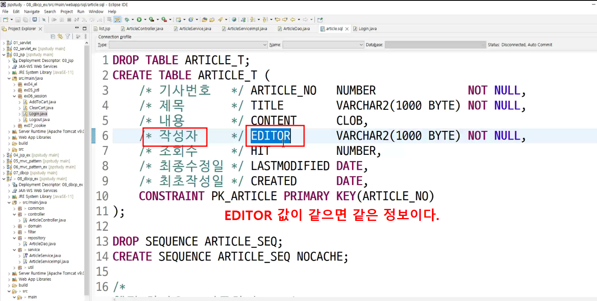Expand the 01_servlet project
This screenshot has width=597, height=301.
click(4, 43)
